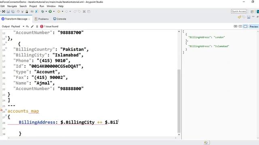Expand the forward navigation history dropdown

point(70,12)
